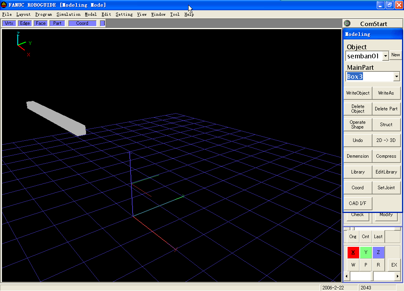Open the Simulation menu
Screen dimensions: 404x291
click(x=69, y=15)
